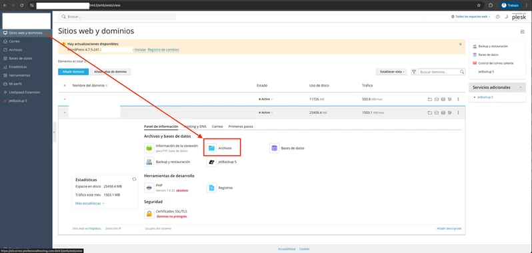Click database icon in the 25458.4 MB row

click(x=443, y=113)
